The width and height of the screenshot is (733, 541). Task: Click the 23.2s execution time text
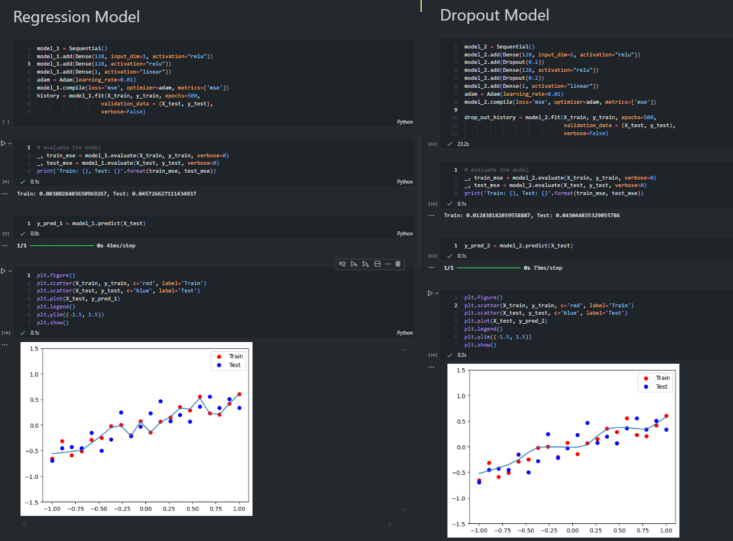[463, 144]
